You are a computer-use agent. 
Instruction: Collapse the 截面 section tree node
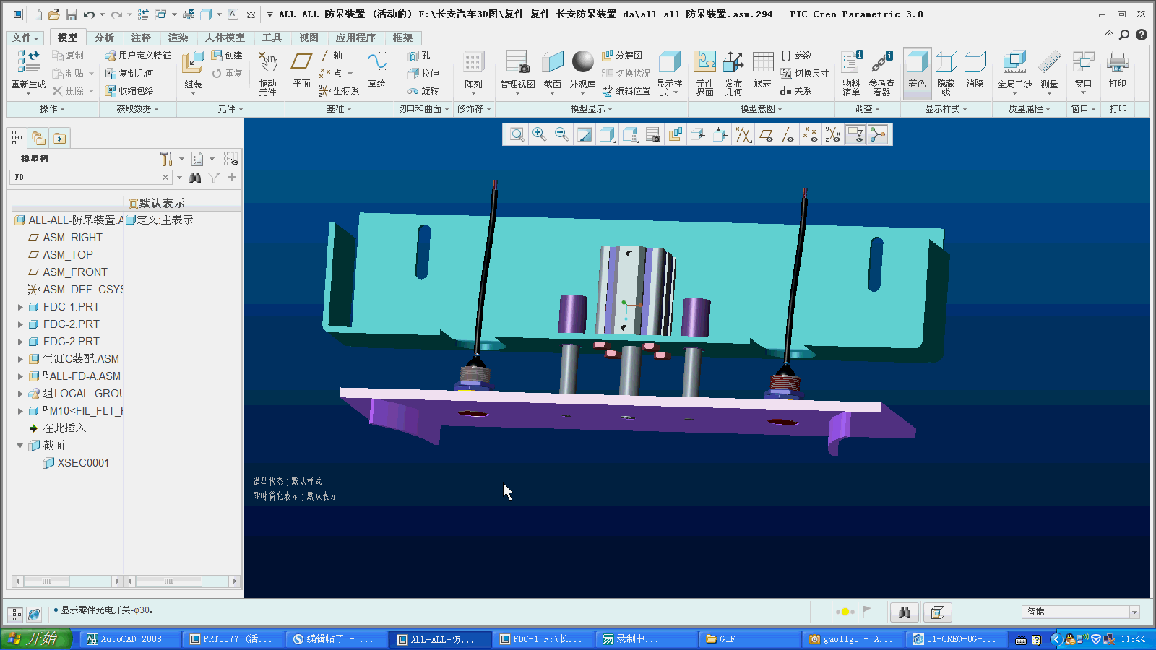pyautogui.click(x=20, y=446)
